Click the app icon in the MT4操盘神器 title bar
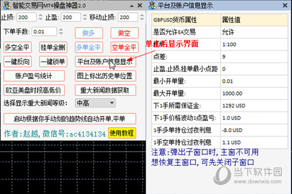The image size is (292, 194). coord(7,5)
